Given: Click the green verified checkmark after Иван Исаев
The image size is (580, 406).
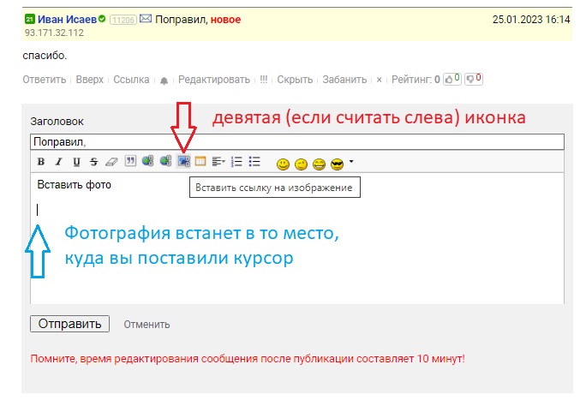Looking at the screenshot, I should point(102,19).
